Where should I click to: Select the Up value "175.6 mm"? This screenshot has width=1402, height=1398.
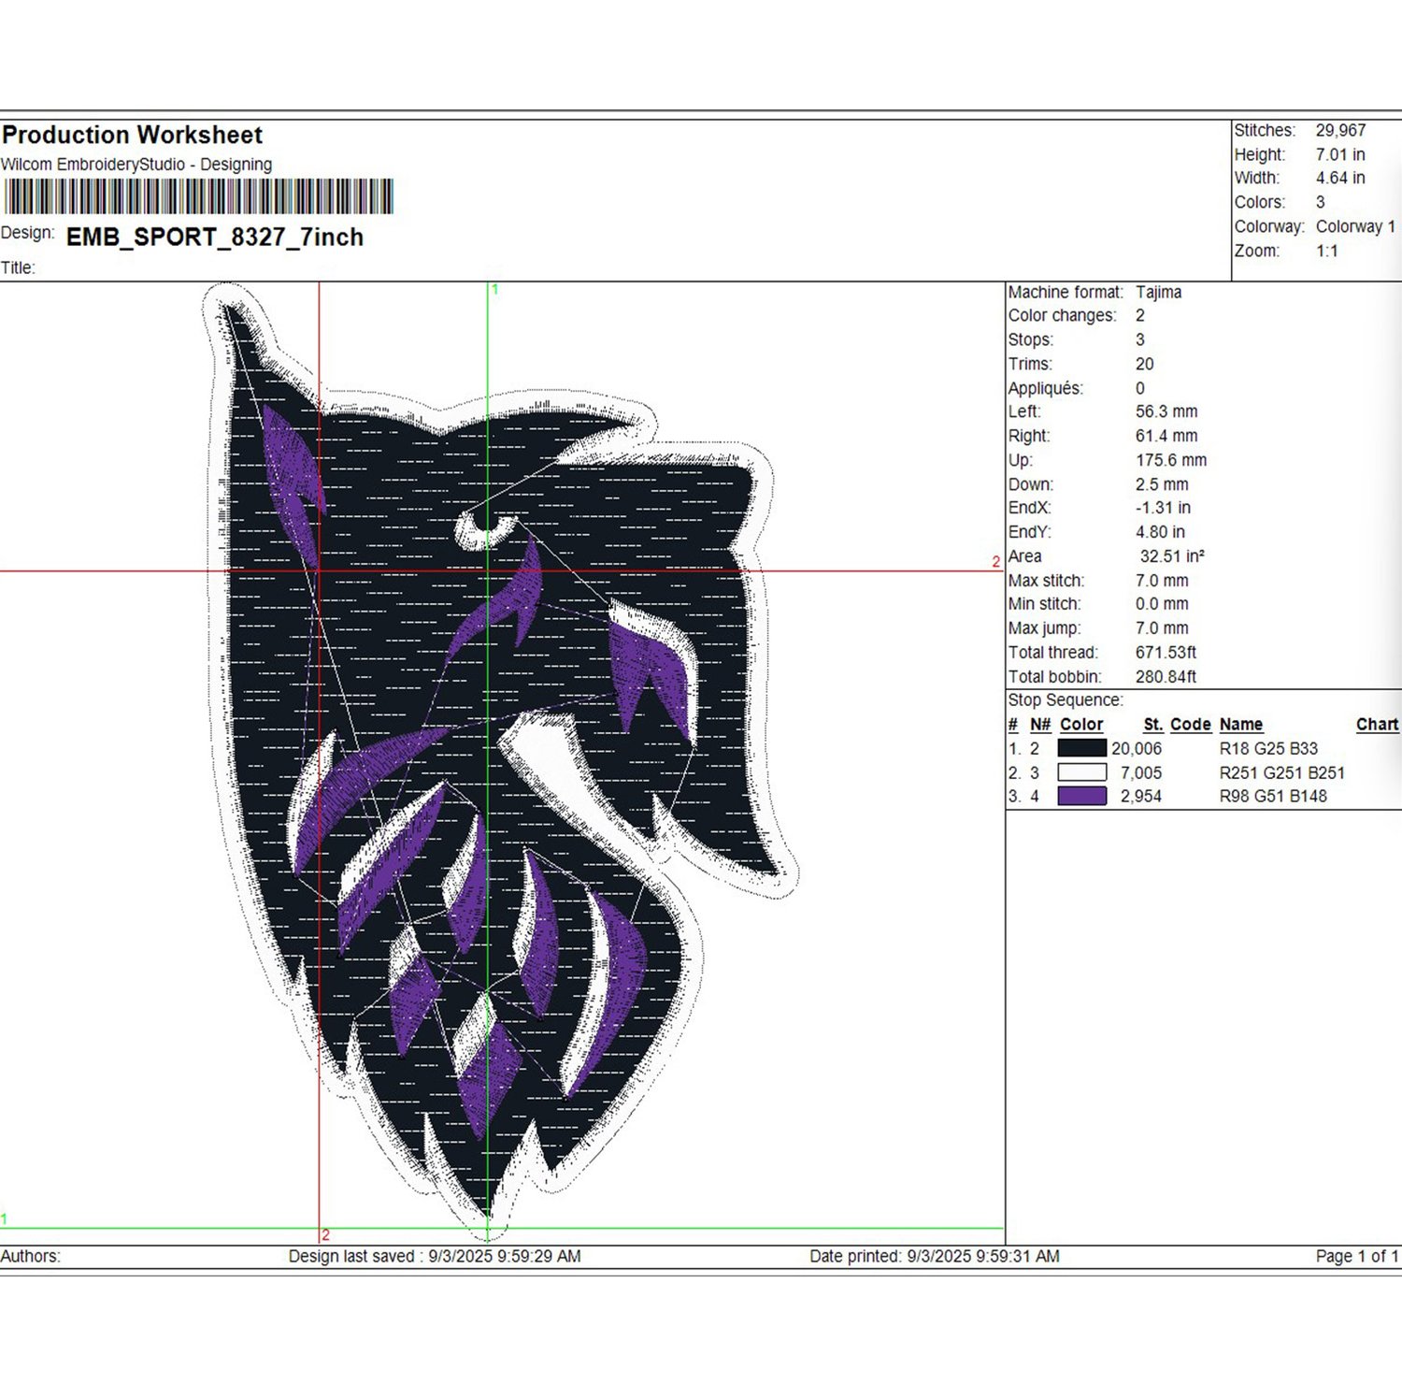[x=1171, y=460]
